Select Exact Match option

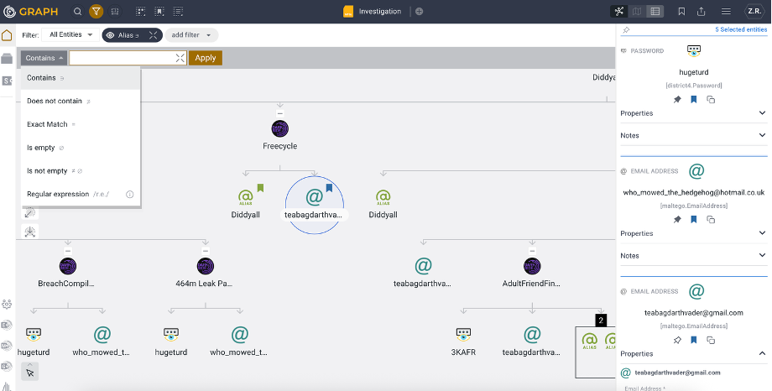click(81, 124)
